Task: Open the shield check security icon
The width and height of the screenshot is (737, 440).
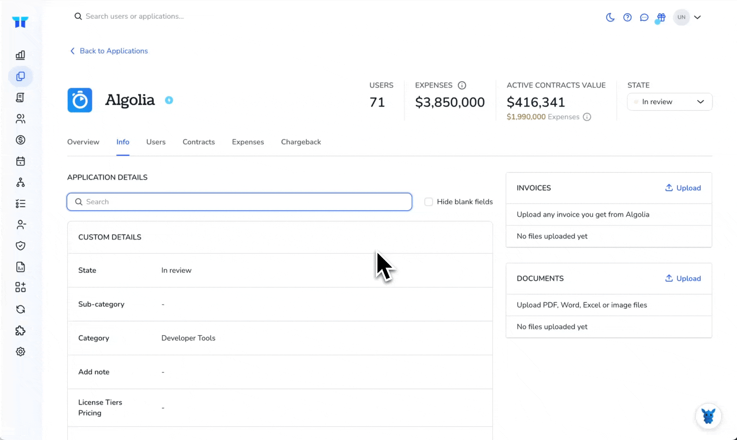Action: 20,246
